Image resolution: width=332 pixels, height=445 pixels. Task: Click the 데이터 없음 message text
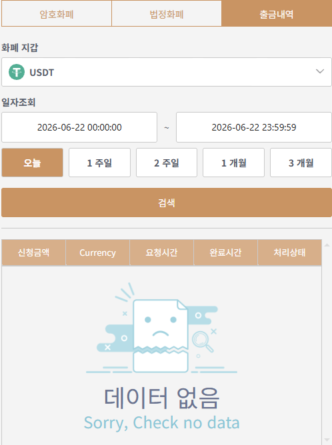pos(162,398)
